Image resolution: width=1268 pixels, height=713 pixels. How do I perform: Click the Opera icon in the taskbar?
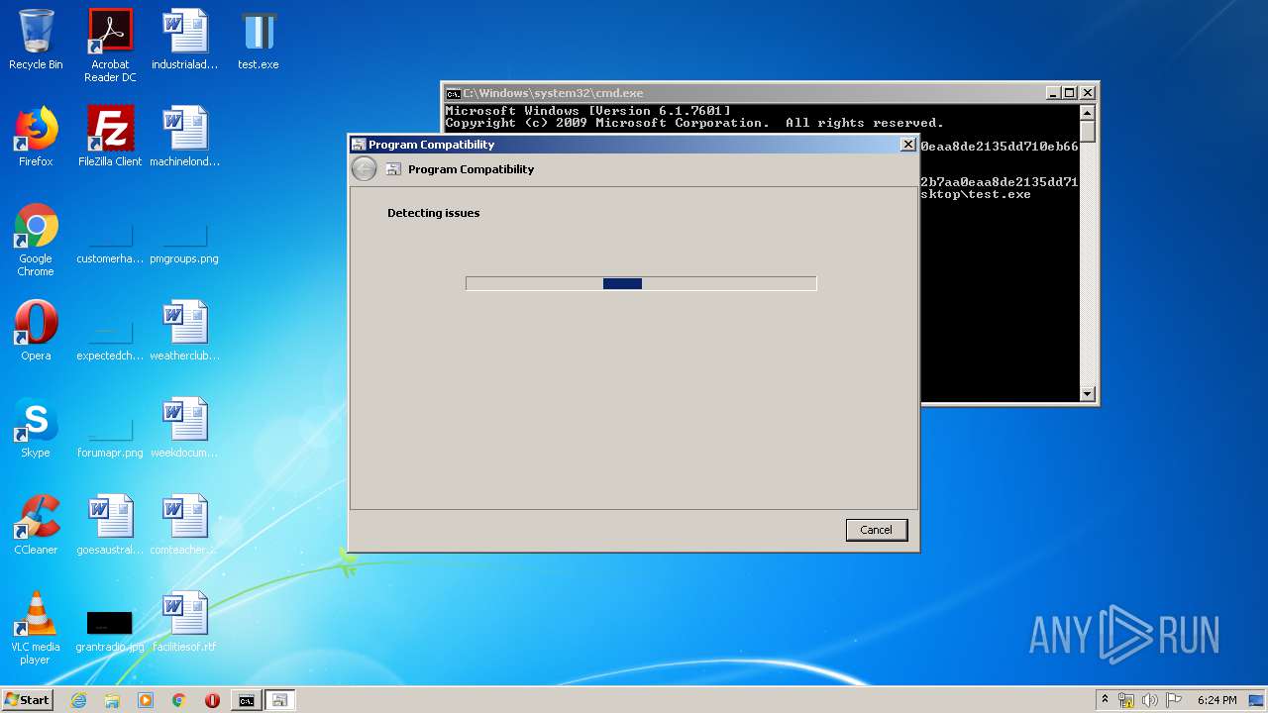click(x=212, y=700)
